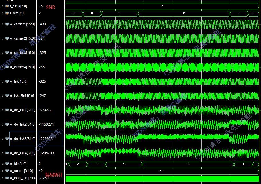Click the value -1205793 of o_de_fsk4
This screenshot has width=261, height=184.
tap(46, 153)
